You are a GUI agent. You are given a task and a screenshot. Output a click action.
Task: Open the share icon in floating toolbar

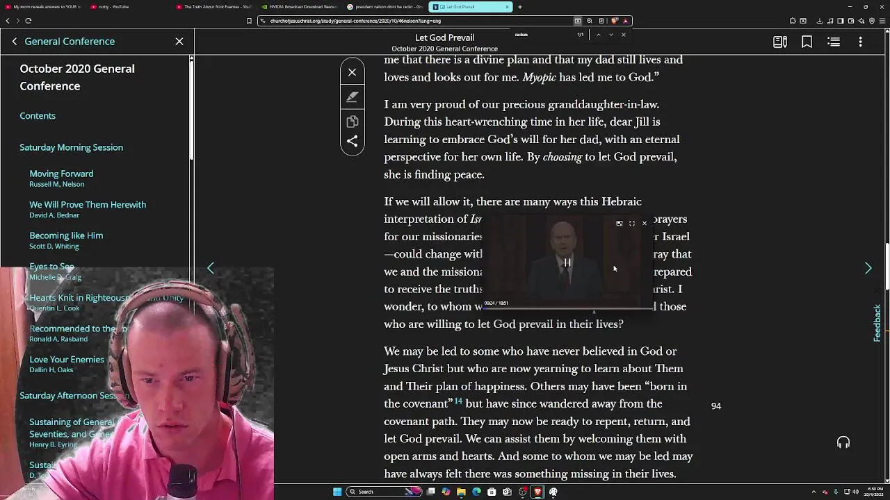pos(353,141)
